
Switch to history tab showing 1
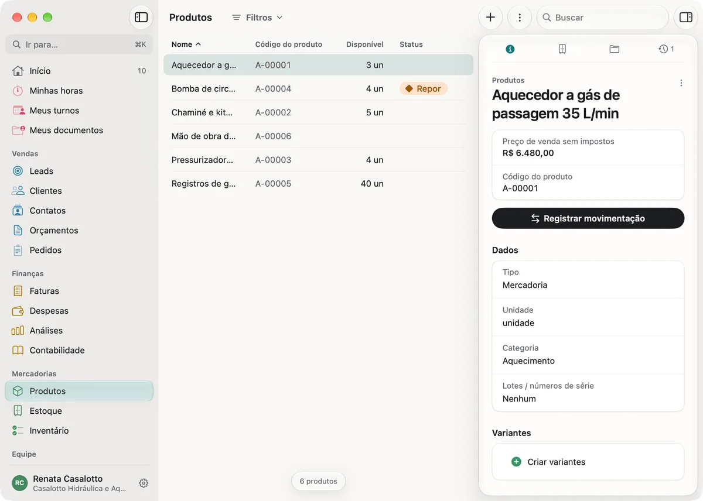pos(666,49)
